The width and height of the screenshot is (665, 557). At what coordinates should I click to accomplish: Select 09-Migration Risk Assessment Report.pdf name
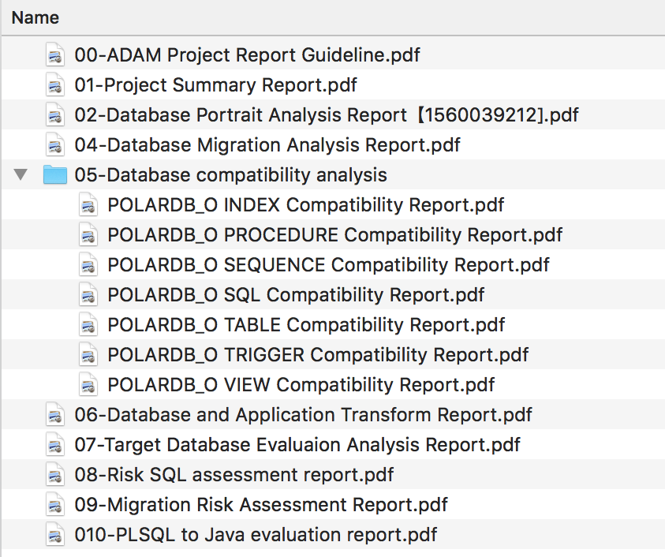(x=261, y=505)
